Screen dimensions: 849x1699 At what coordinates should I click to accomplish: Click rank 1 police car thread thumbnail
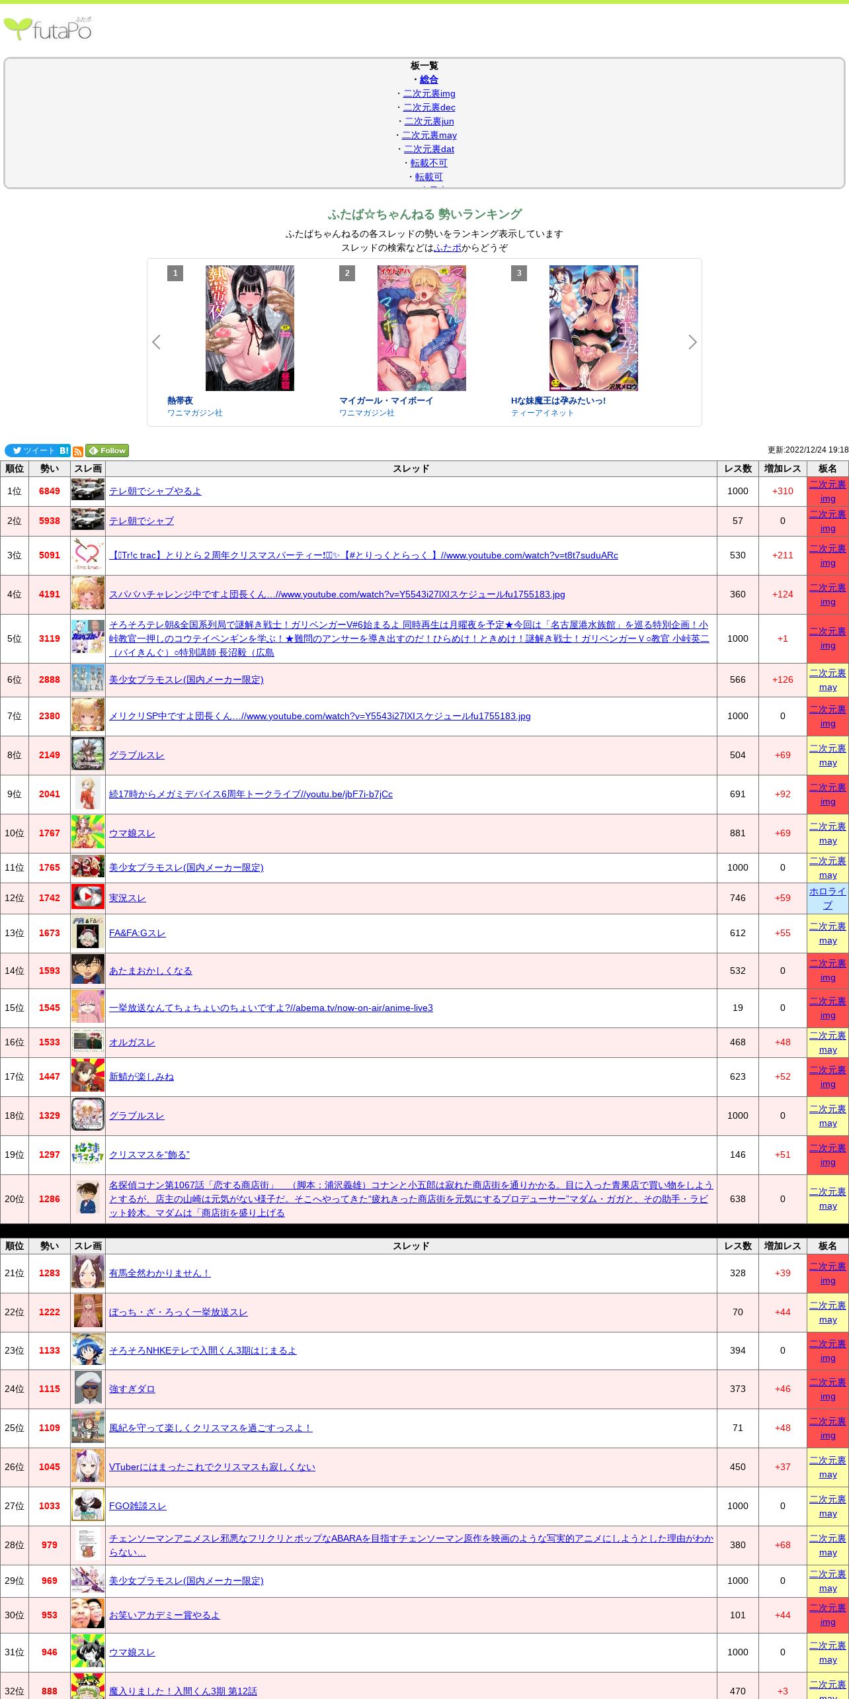point(88,491)
